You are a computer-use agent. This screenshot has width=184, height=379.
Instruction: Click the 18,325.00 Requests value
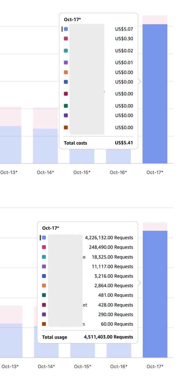point(112,257)
